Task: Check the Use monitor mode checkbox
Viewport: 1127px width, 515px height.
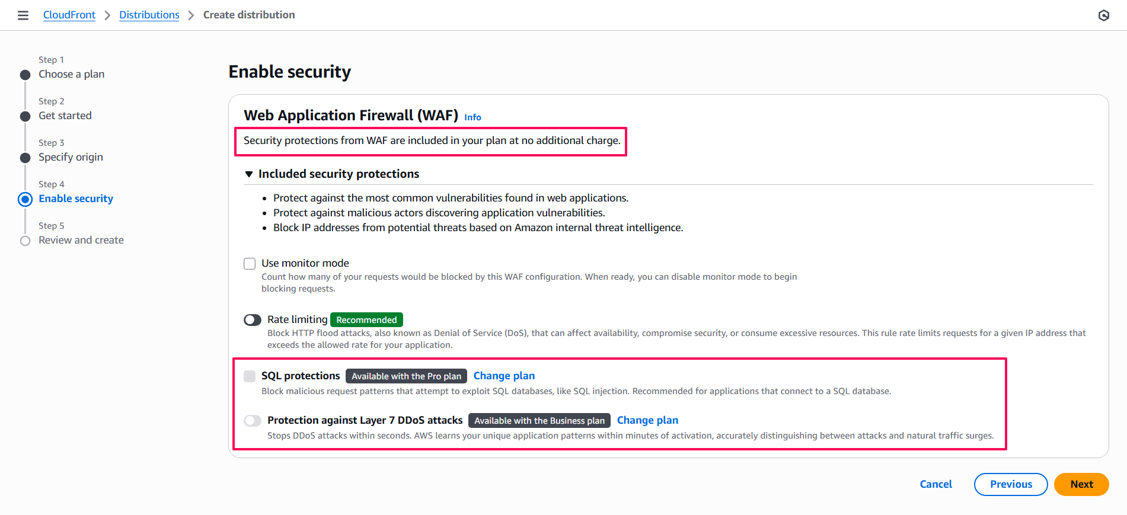Action: (250, 264)
